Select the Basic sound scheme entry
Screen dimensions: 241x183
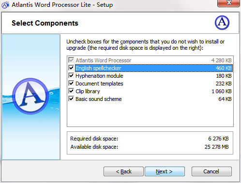coord(150,99)
